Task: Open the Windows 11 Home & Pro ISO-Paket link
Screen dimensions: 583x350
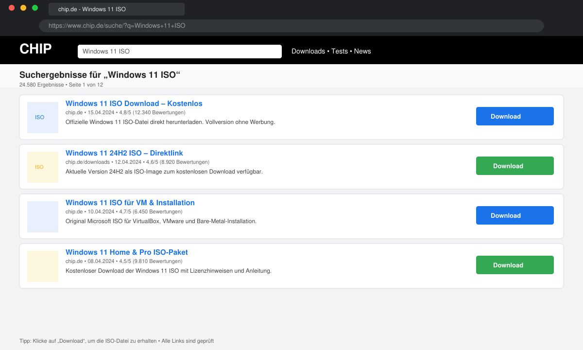Action: 127,252
